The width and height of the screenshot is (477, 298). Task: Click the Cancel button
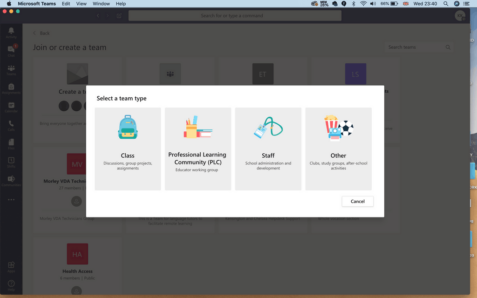pos(357,201)
